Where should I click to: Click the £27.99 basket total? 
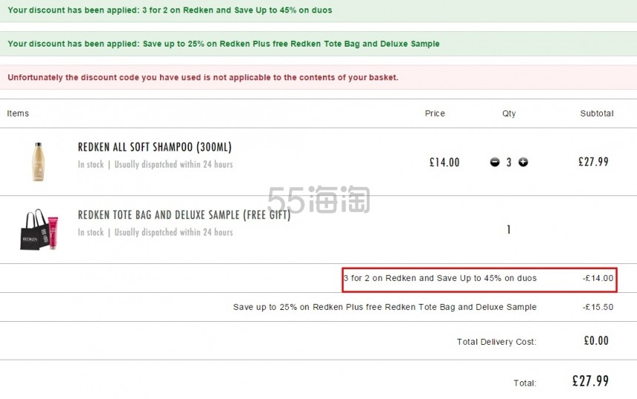(590, 381)
